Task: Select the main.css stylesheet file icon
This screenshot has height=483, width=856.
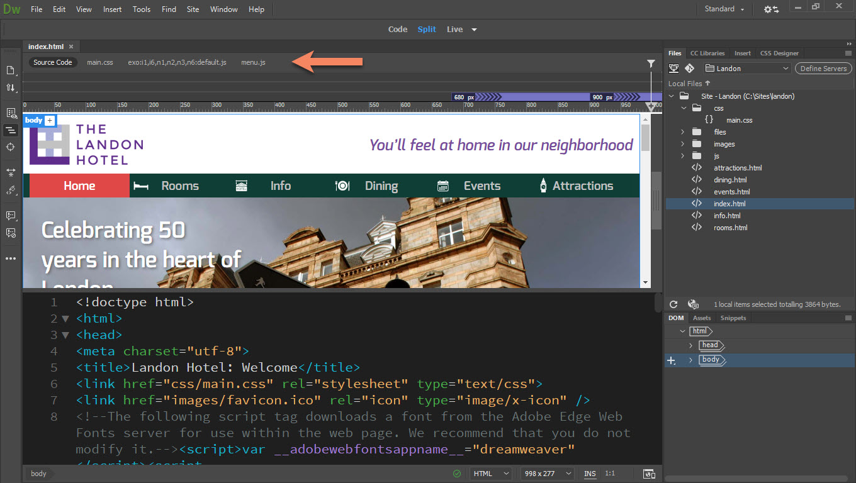Action: pos(709,120)
